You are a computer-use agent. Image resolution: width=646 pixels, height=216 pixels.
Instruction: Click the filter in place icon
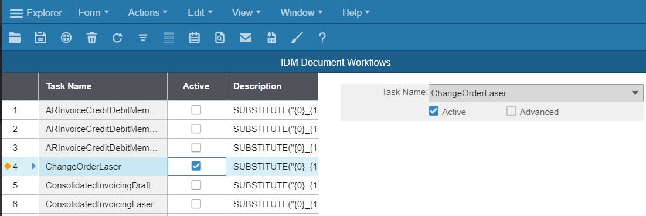(143, 38)
